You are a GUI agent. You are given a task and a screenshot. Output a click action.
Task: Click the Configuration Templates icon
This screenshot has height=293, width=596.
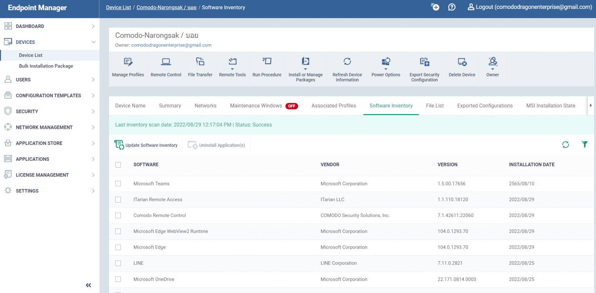8,95
